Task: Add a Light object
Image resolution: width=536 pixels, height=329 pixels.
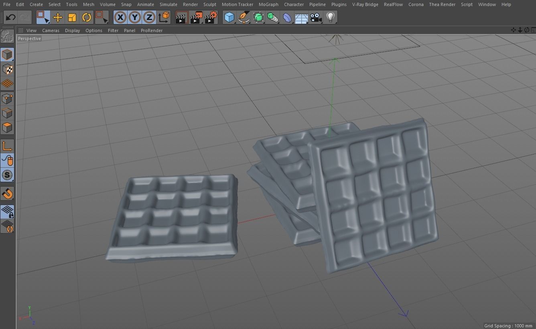Action: click(x=330, y=17)
